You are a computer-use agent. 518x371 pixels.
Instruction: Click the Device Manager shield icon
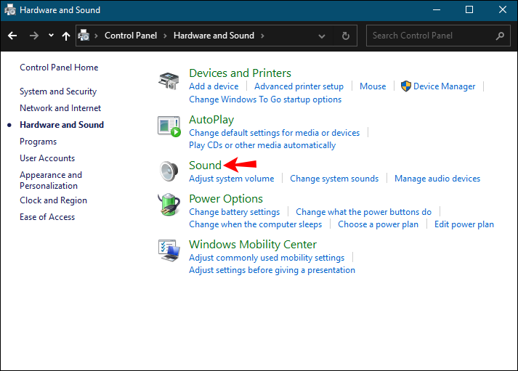(x=406, y=86)
